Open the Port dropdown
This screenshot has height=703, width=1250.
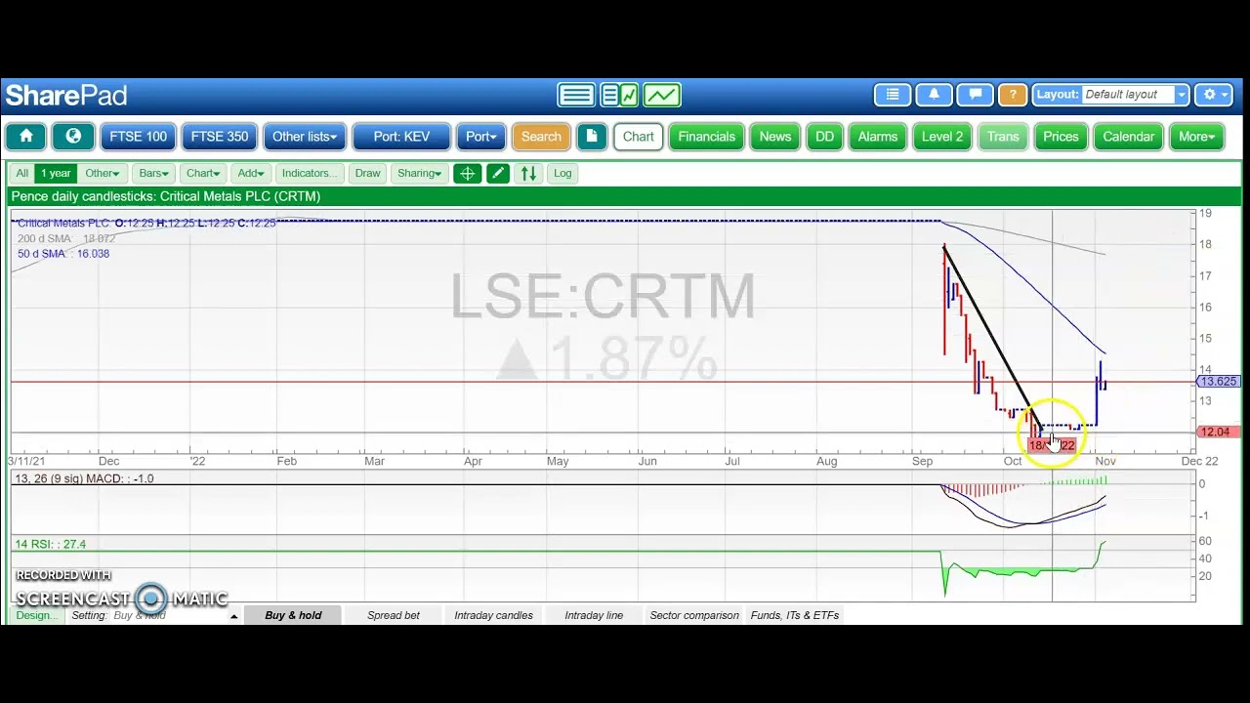(481, 137)
